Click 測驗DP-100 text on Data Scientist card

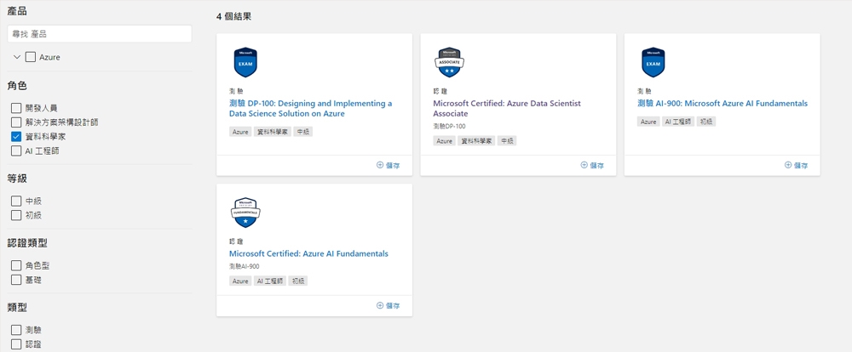(x=449, y=127)
